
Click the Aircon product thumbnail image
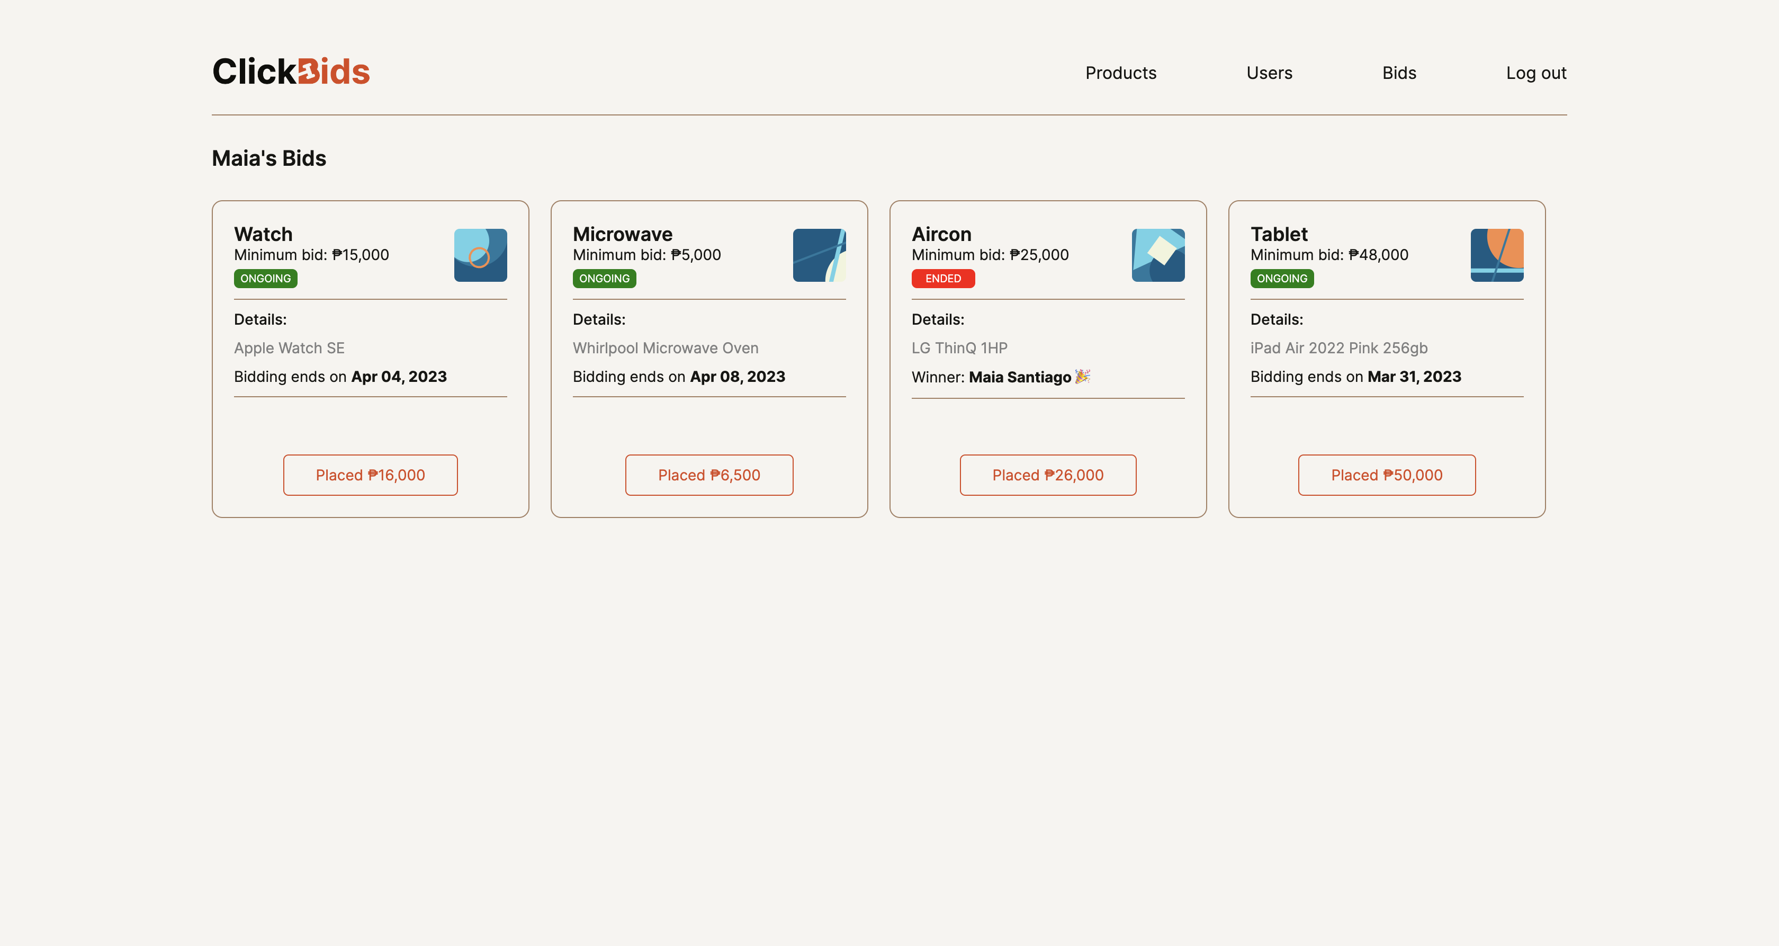pos(1157,255)
